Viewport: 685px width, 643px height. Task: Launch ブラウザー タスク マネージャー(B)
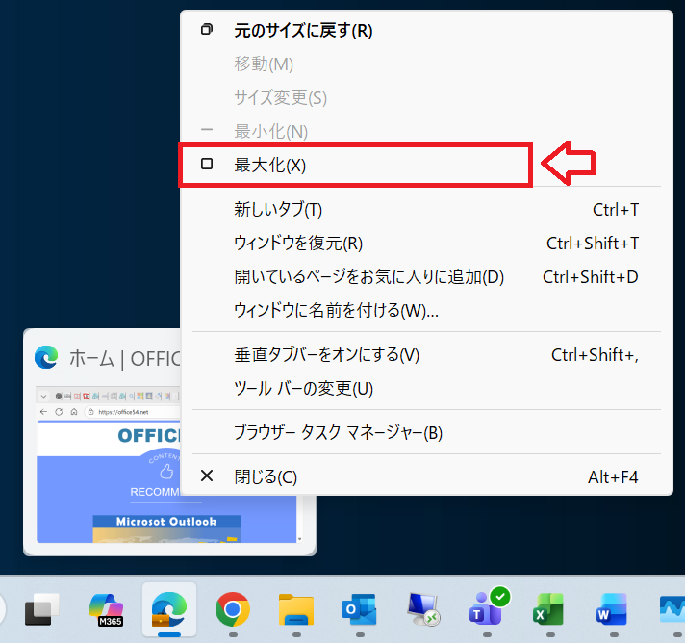coord(426,433)
